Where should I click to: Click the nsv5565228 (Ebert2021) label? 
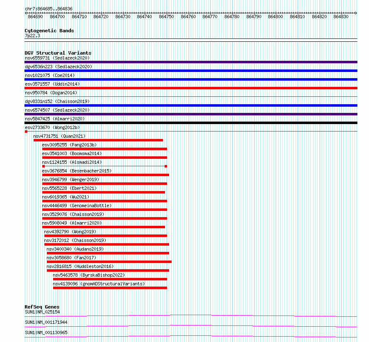click(x=69, y=188)
